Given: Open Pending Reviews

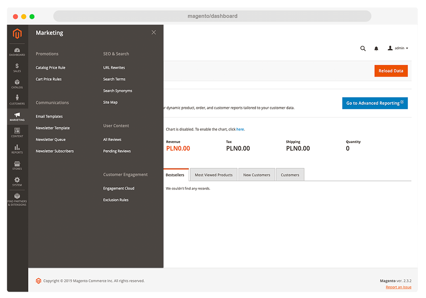Looking at the screenshot, I should pos(117,151).
